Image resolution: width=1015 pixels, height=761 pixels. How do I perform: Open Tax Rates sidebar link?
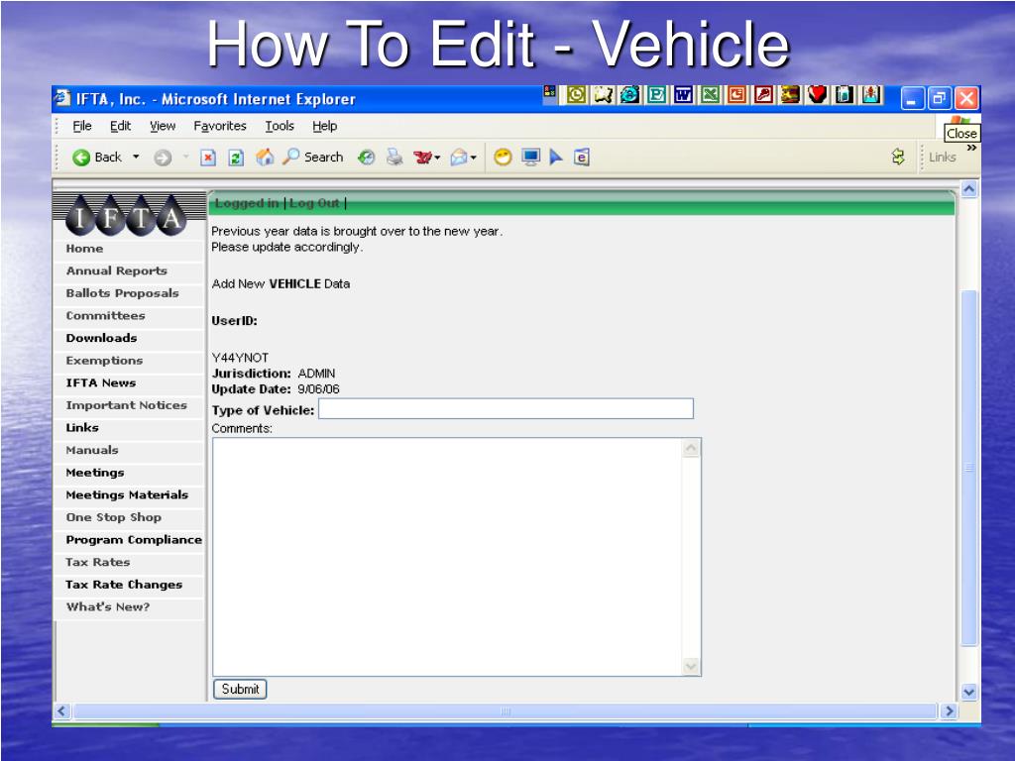pyautogui.click(x=98, y=563)
